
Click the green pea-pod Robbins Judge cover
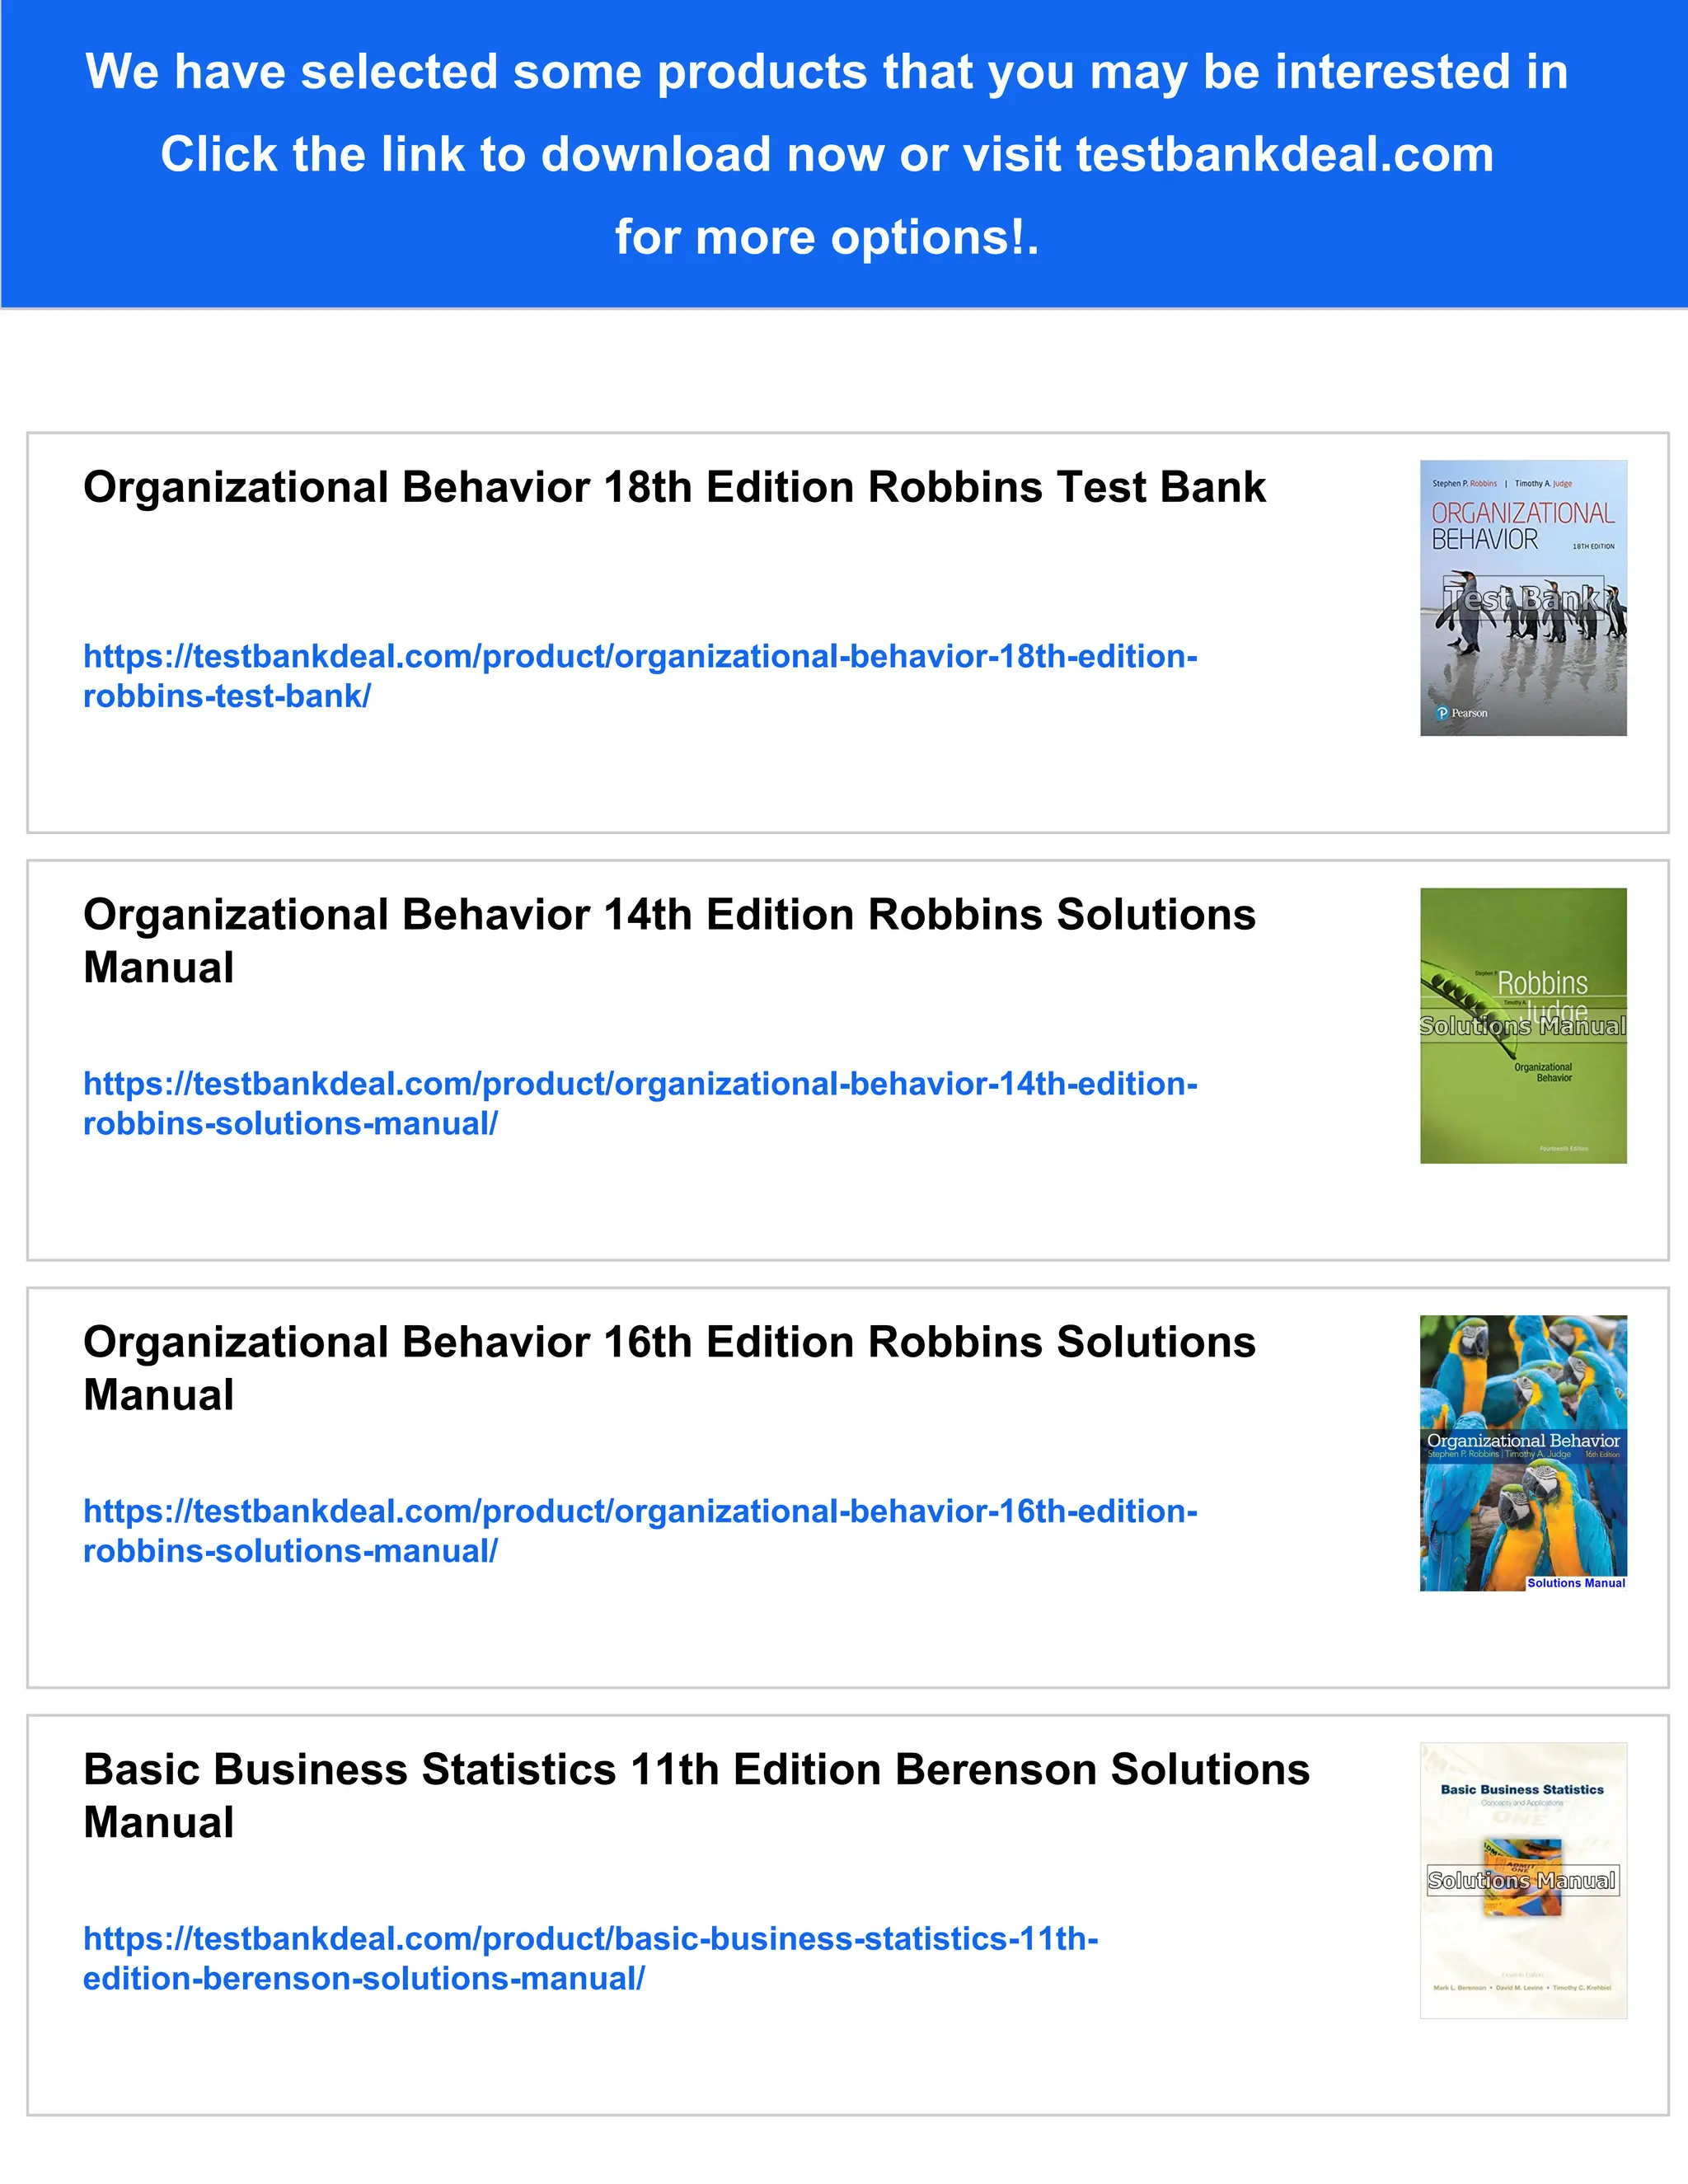(1522, 1100)
